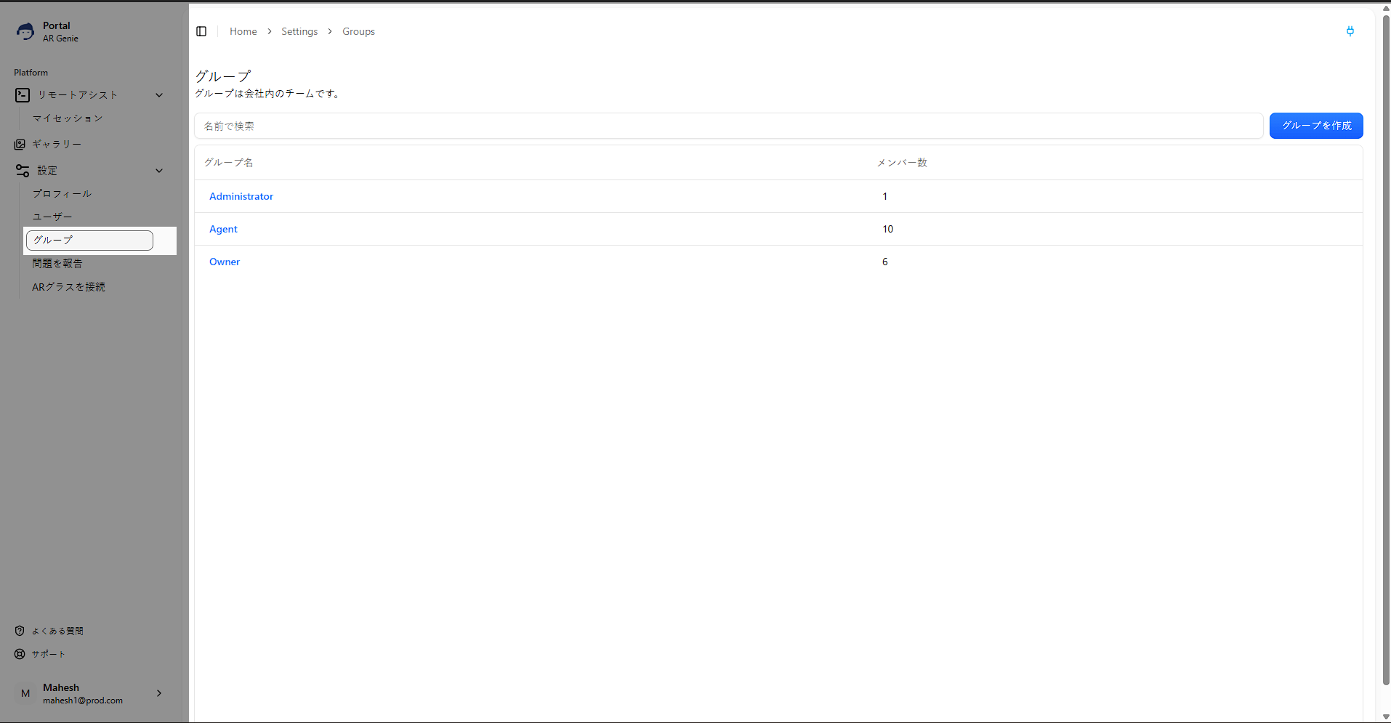Open ARグラスを接続 page
1391x723 pixels.
coord(68,287)
